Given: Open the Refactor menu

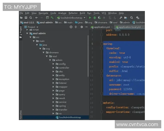Looking at the screenshot, I should (x=73, y=13).
